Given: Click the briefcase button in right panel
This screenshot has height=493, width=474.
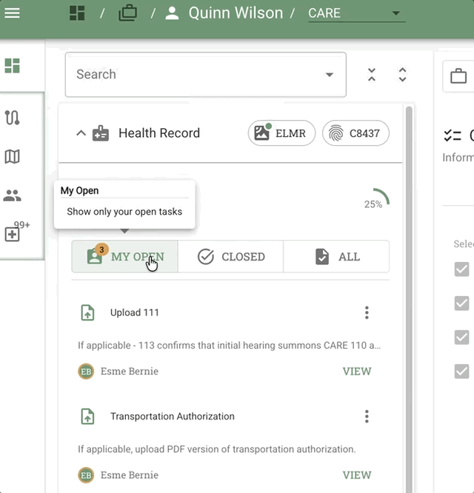Looking at the screenshot, I should tap(458, 76).
